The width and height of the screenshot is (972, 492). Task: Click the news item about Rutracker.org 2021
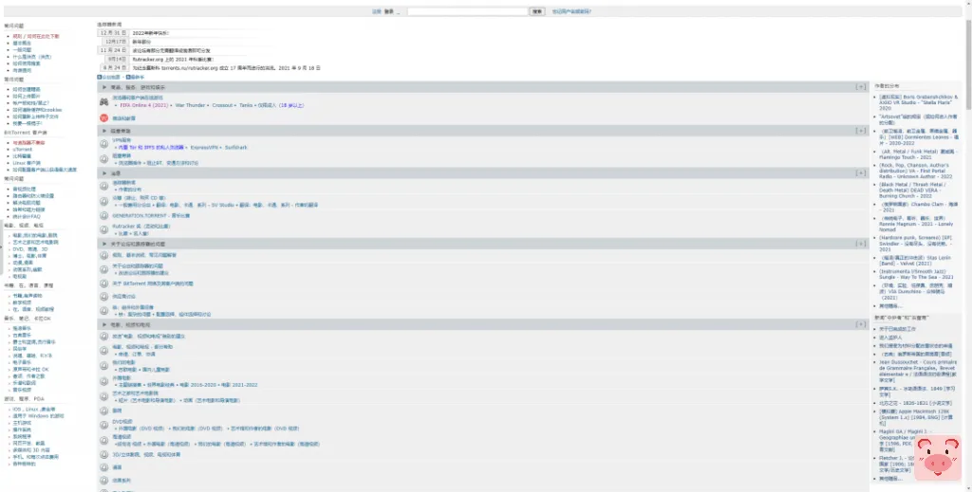pyautogui.click(x=173, y=60)
